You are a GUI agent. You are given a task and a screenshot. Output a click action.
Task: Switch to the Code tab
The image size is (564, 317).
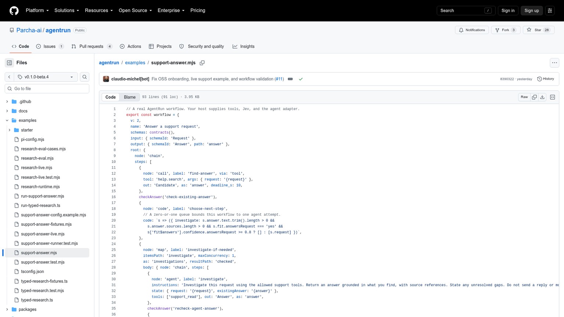[20, 47]
